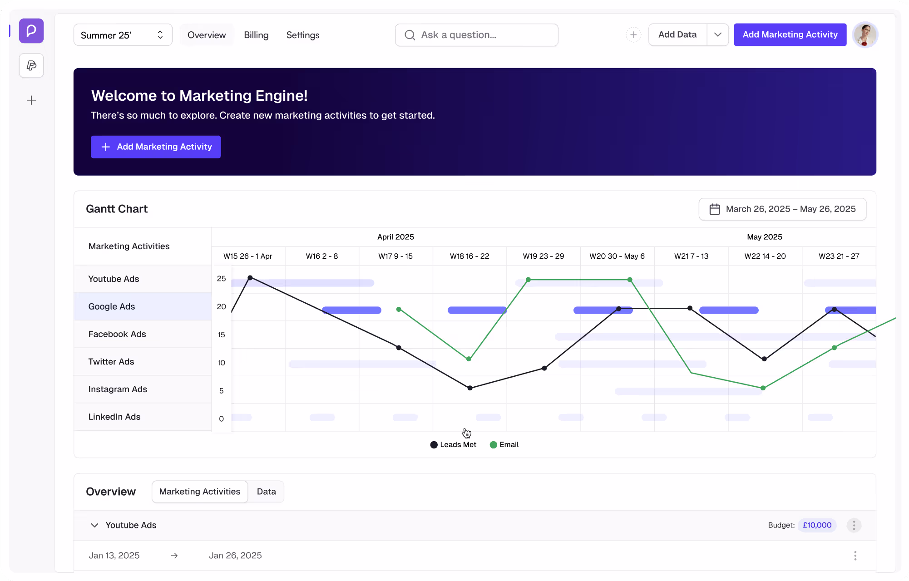Viewport: 909px width, 581px height.
Task: Open the Add Data dropdown chevron
Action: click(x=718, y=34)
